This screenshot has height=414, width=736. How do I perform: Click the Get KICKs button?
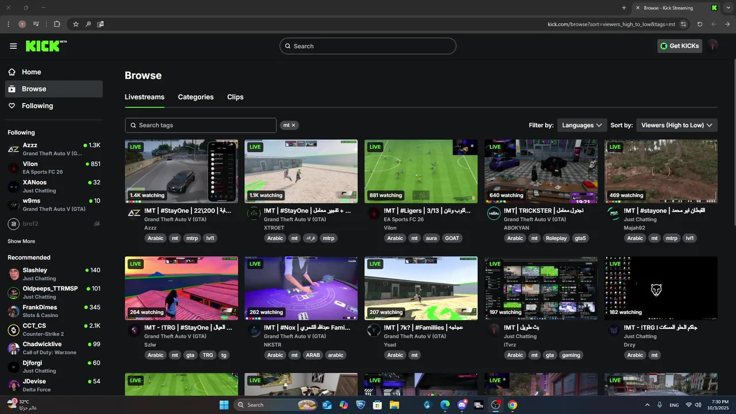[x=680, y=46]
